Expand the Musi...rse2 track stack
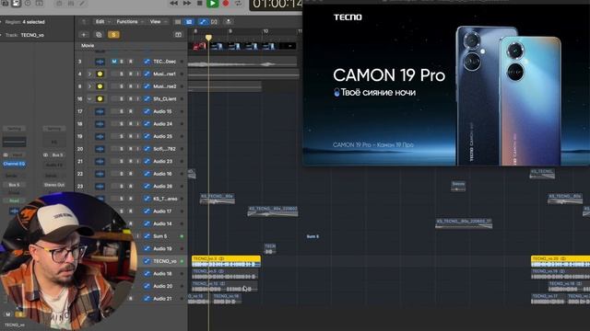 tap(89, 86)
